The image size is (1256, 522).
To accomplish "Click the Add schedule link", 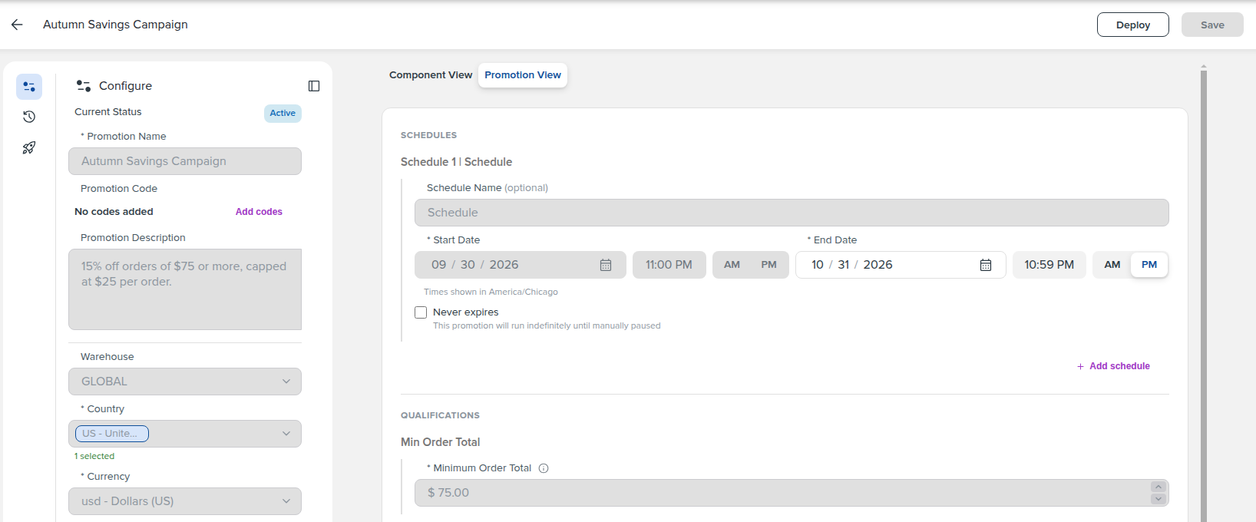I will [1119, 366].
